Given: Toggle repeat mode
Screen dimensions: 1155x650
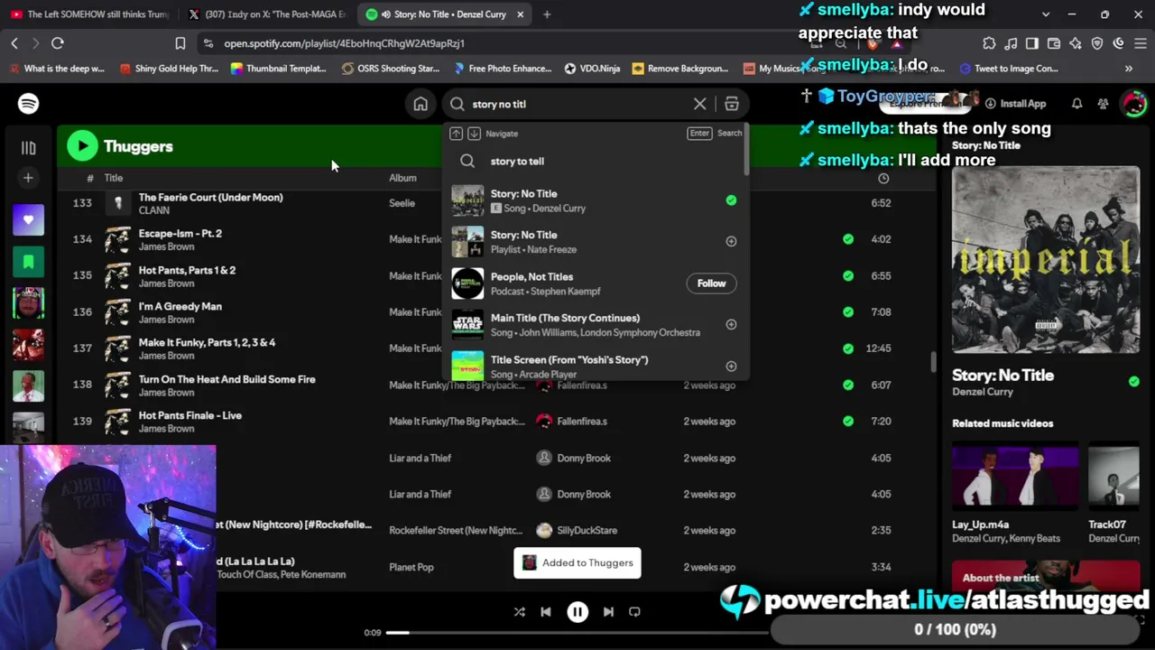Looking at the screenshot, I should coord(634,611).
